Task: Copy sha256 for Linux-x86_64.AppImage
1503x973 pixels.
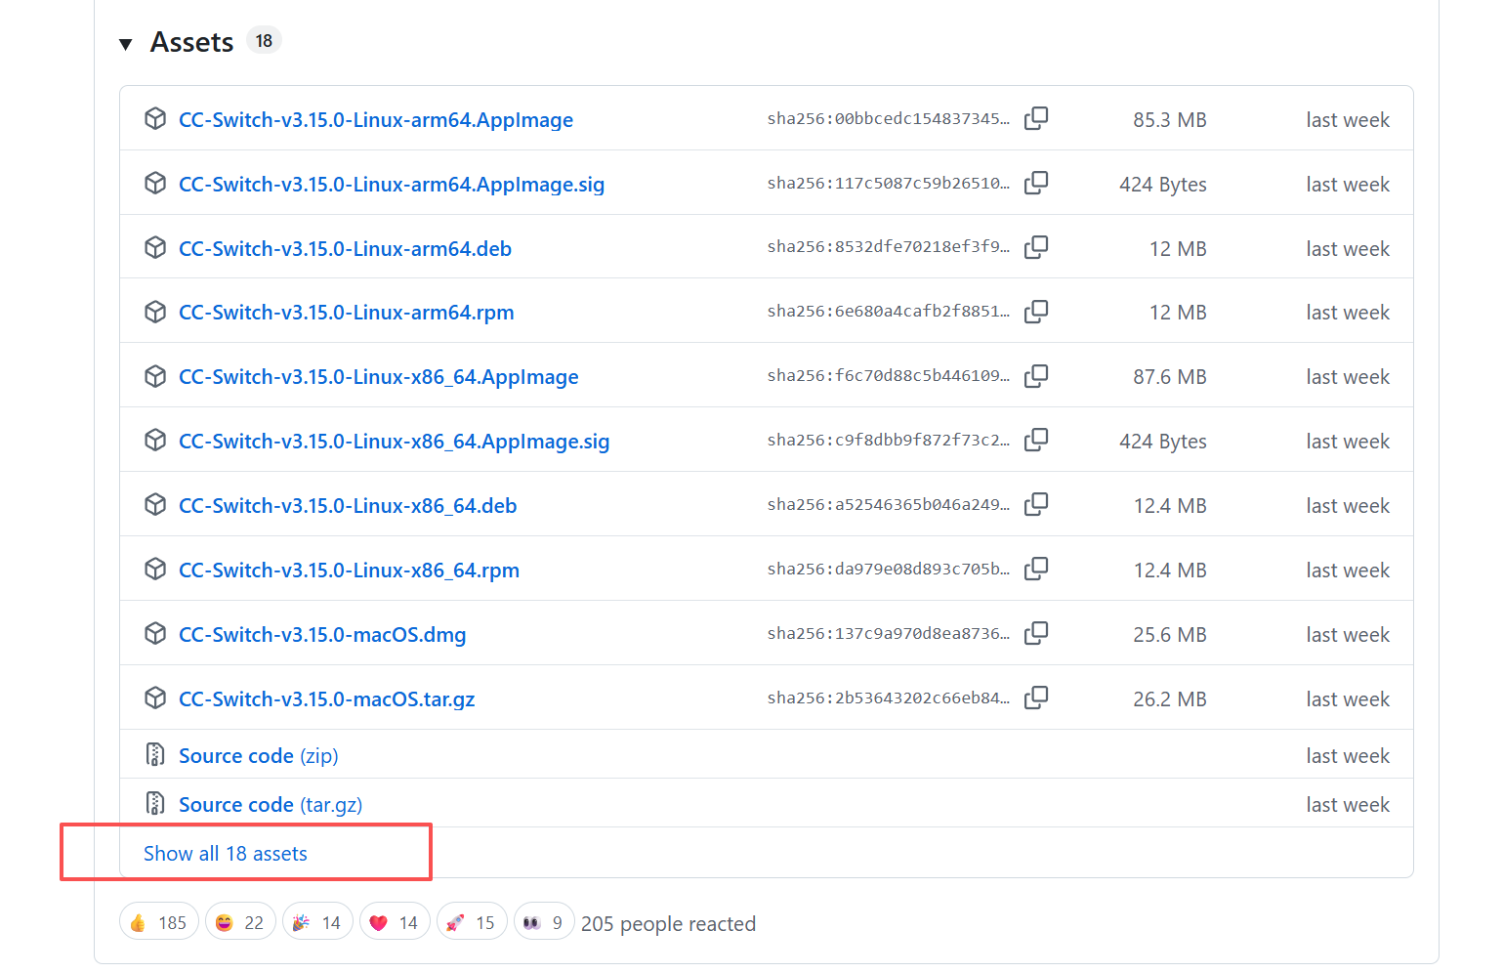Action: coord(1036,376)
